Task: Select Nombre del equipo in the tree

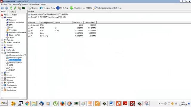Action: coord(16,23)
